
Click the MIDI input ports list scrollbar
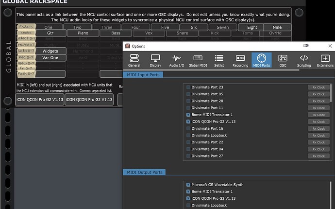click(331, 92)
